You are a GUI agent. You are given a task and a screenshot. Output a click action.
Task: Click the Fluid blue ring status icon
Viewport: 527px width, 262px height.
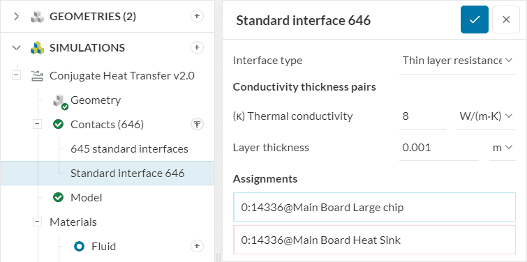click(x=79, y=247)
